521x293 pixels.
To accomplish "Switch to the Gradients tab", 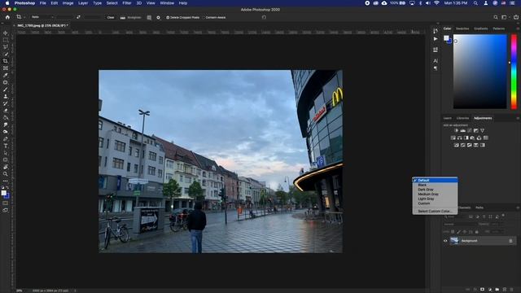I will [481, 28].
